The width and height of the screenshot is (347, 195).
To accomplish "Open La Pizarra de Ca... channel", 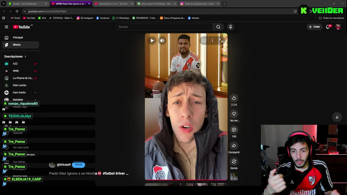I will 21,78.
